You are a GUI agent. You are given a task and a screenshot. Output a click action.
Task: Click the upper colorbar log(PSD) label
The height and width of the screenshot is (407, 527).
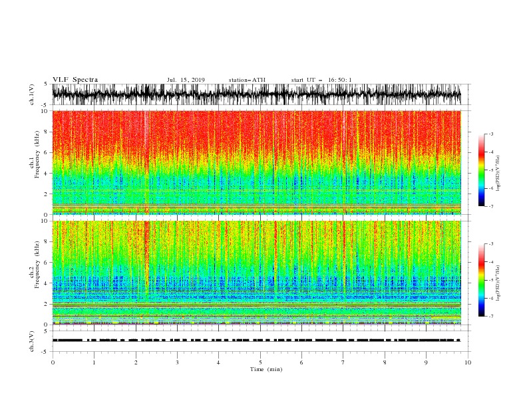point(498,174)
